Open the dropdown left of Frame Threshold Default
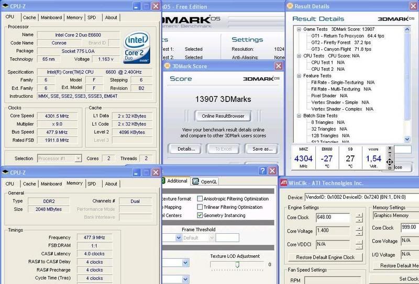The image size is (419, 284). (x=179, y=237)
